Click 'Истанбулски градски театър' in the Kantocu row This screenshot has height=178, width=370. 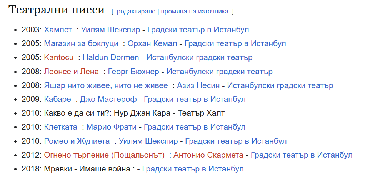click(199, 58)
